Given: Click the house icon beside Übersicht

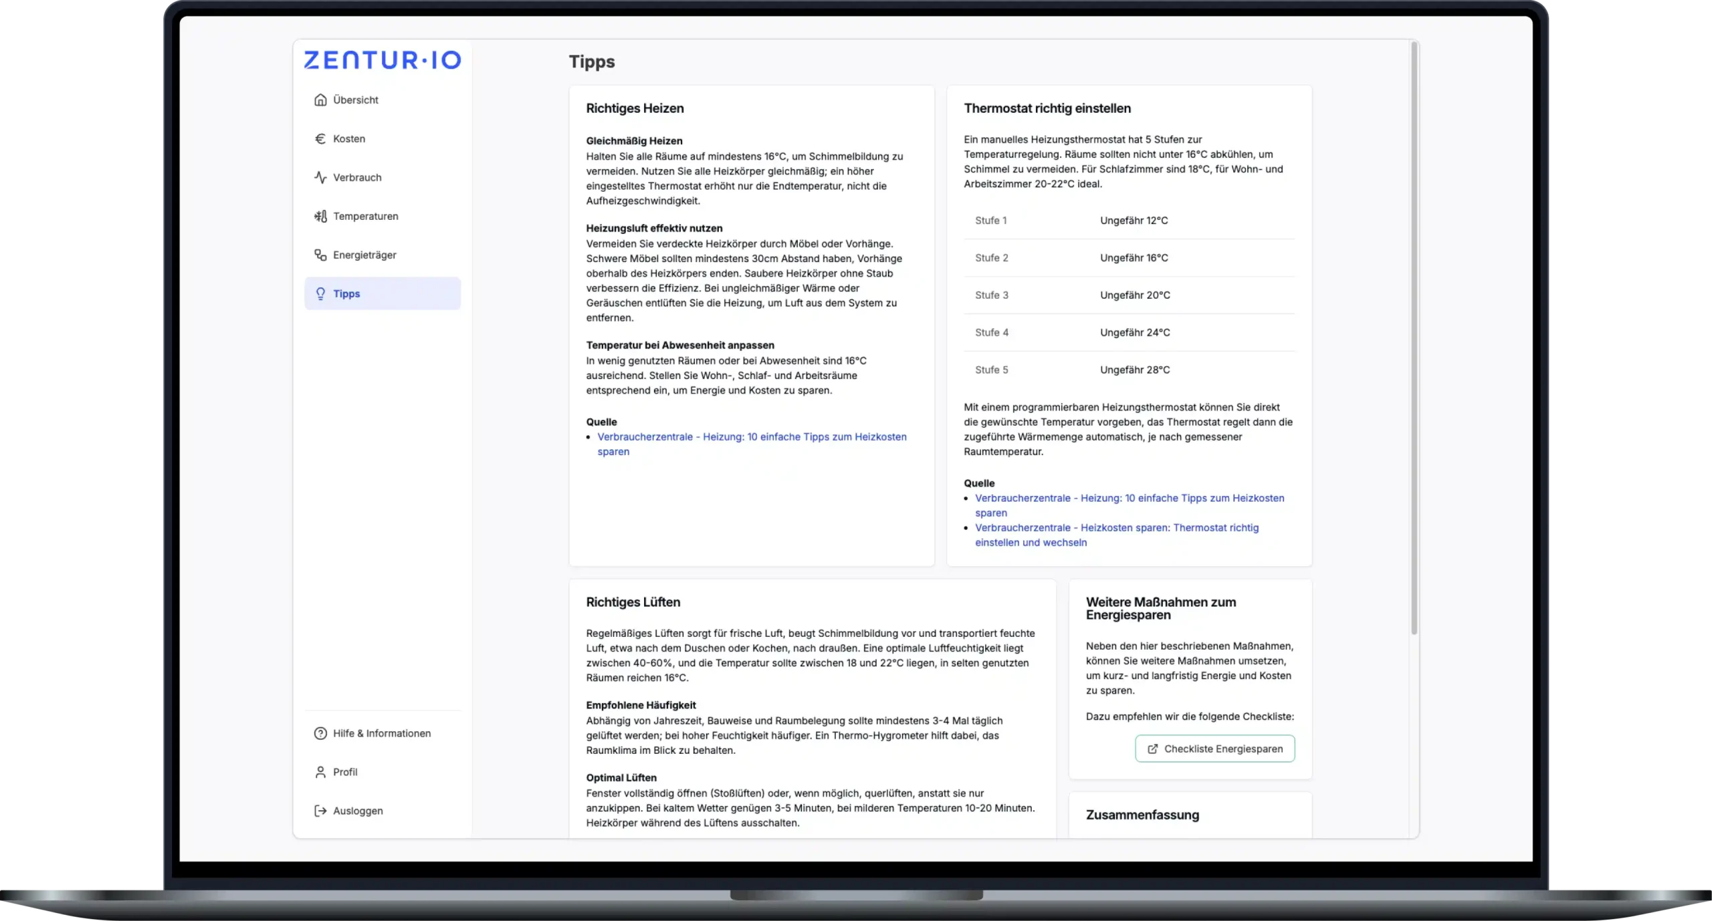Looking at the screenshot, I should click(x=320, y=100).
